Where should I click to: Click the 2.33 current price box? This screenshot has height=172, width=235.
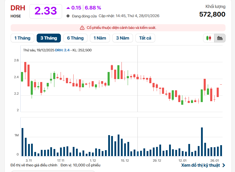[46, 11]
